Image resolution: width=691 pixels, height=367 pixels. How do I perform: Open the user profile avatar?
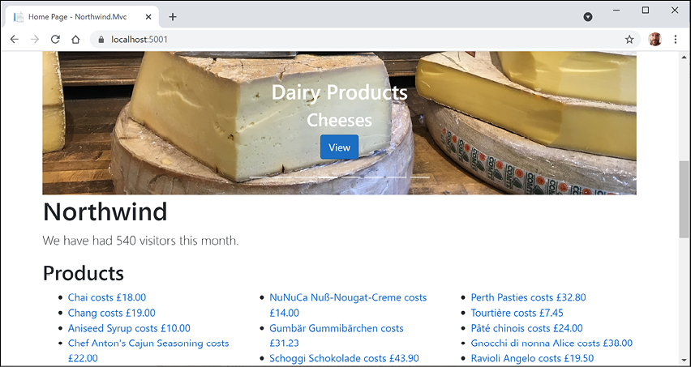click(x=655, y=40)
